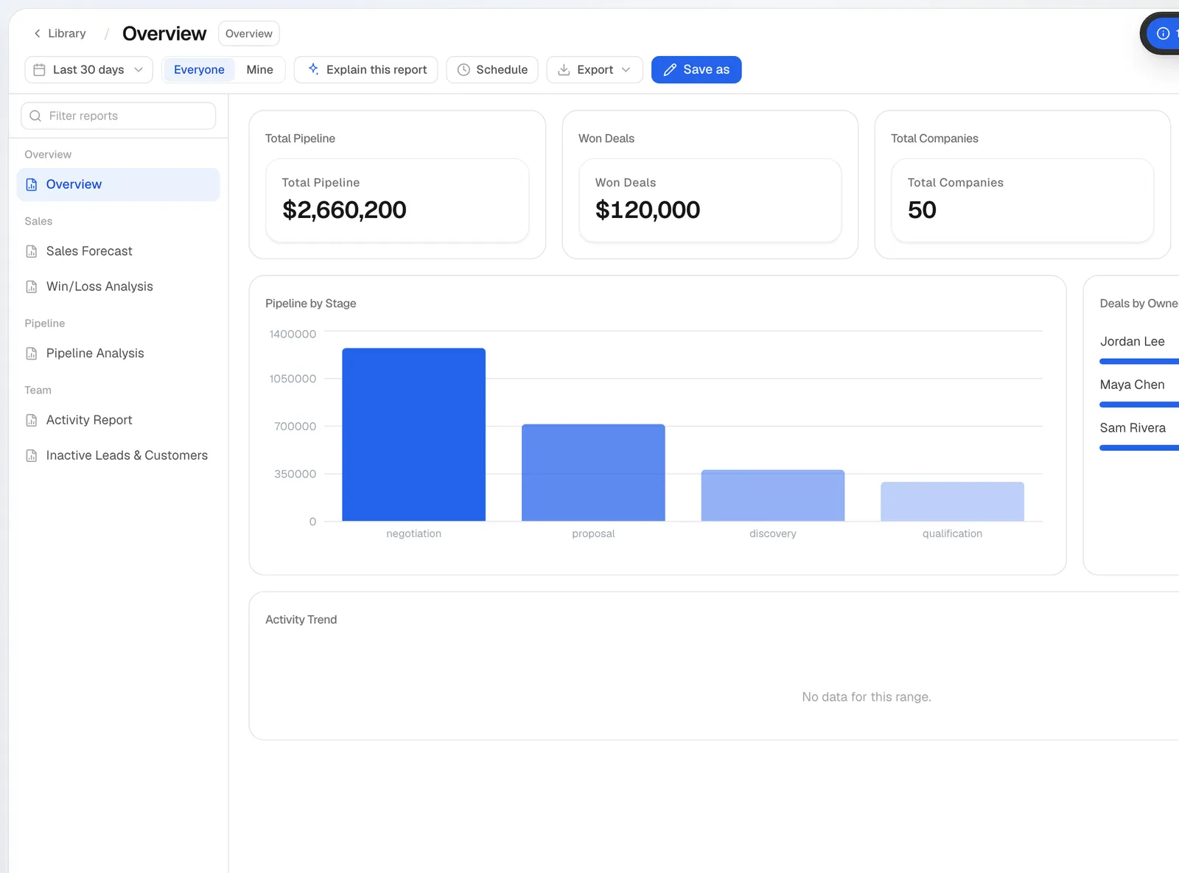Click the 1050000 axis label
This screenshot has height=873, width=1179.
293,379
